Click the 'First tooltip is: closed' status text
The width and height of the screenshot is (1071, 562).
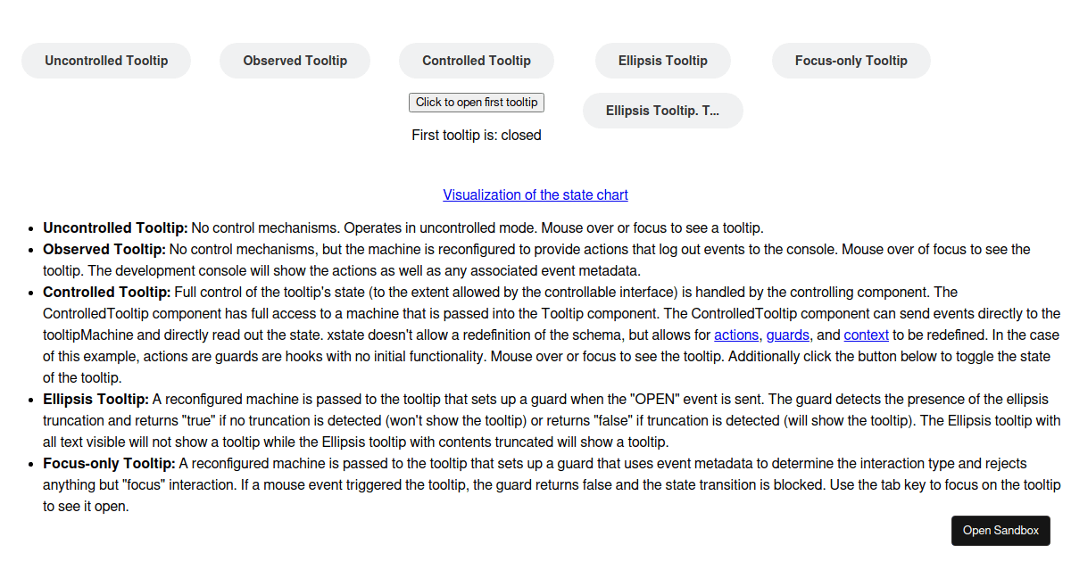(x=476, y=135)
